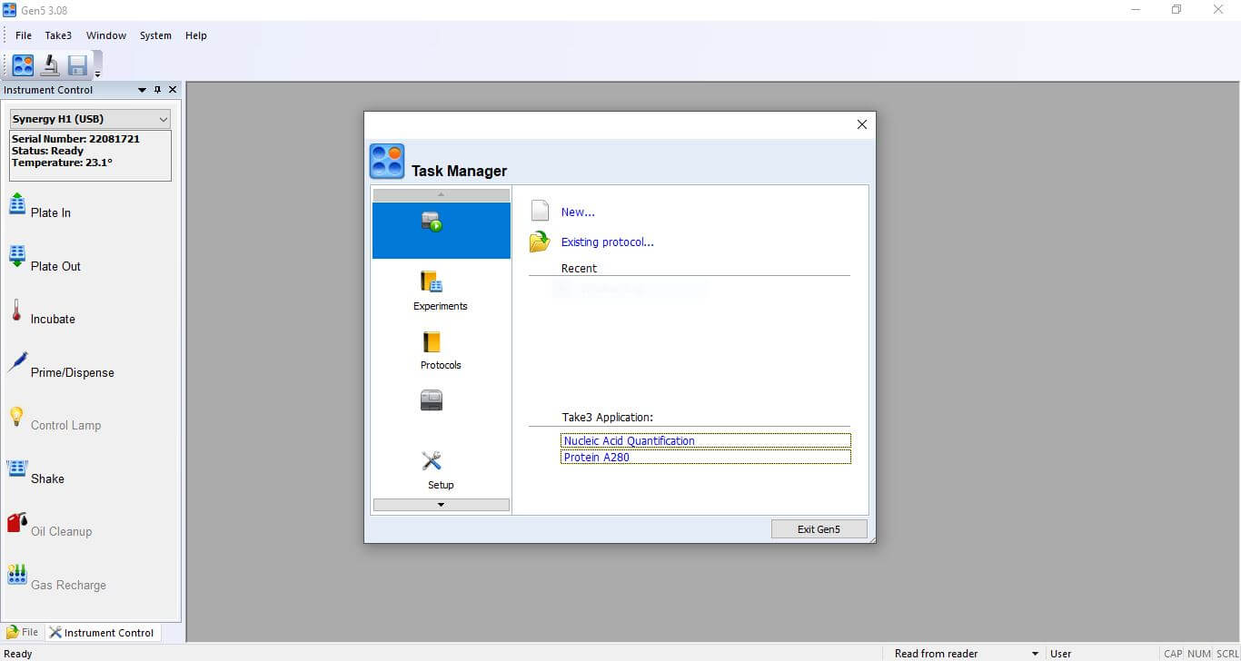
Task: Click the Status: Ready text in instrument info
Action: (47, 151)
